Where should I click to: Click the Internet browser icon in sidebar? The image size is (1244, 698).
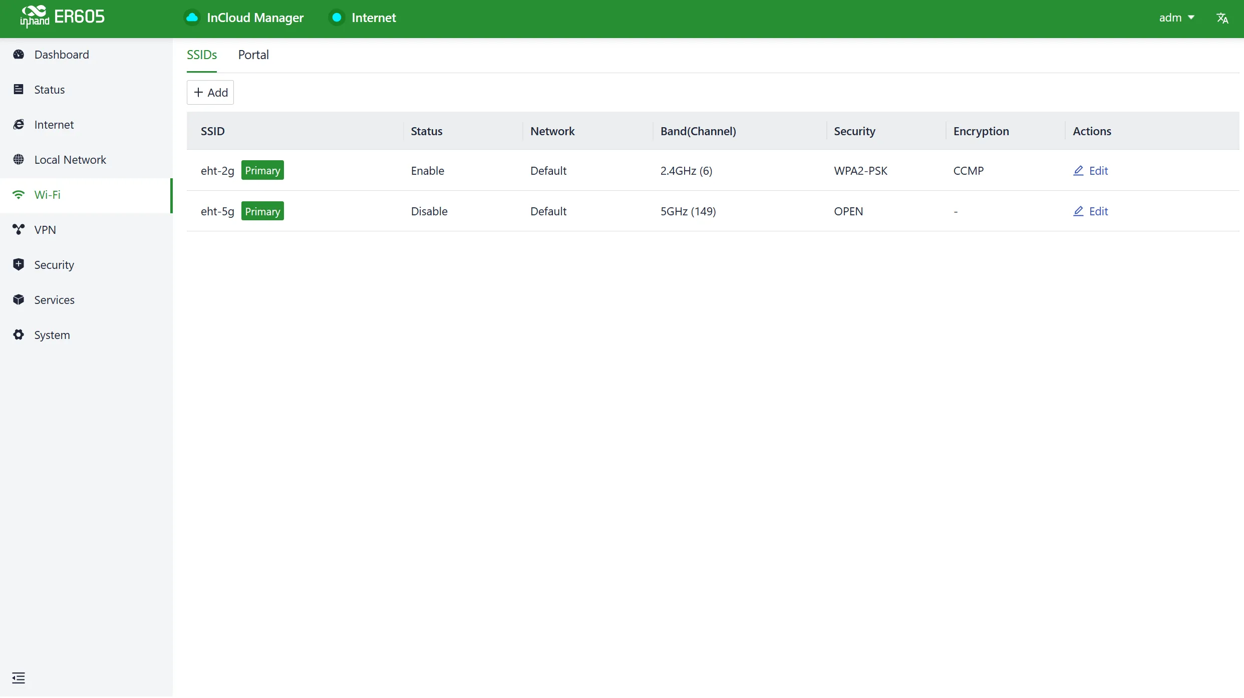[x=19, y=125]
